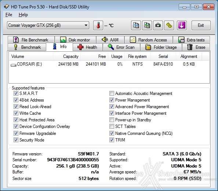Toggle the TRIM checkbox

(x=112, y=140)
